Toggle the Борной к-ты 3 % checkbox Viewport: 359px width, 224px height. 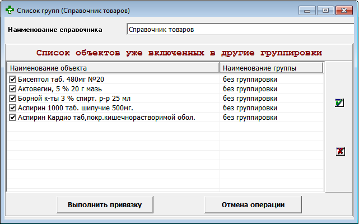tap(12, 99)
